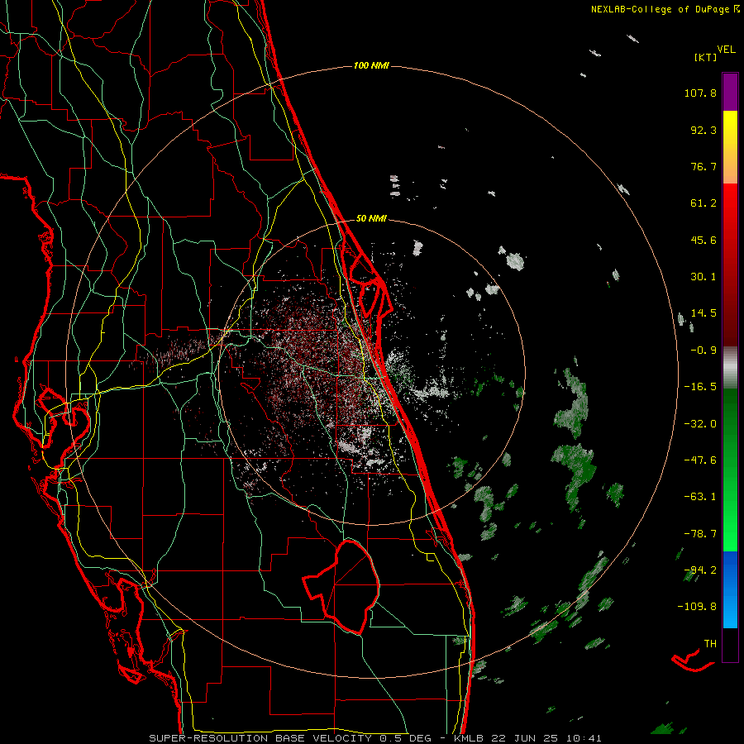Pick the yellow segment of velocity color bar

(730, 147)
